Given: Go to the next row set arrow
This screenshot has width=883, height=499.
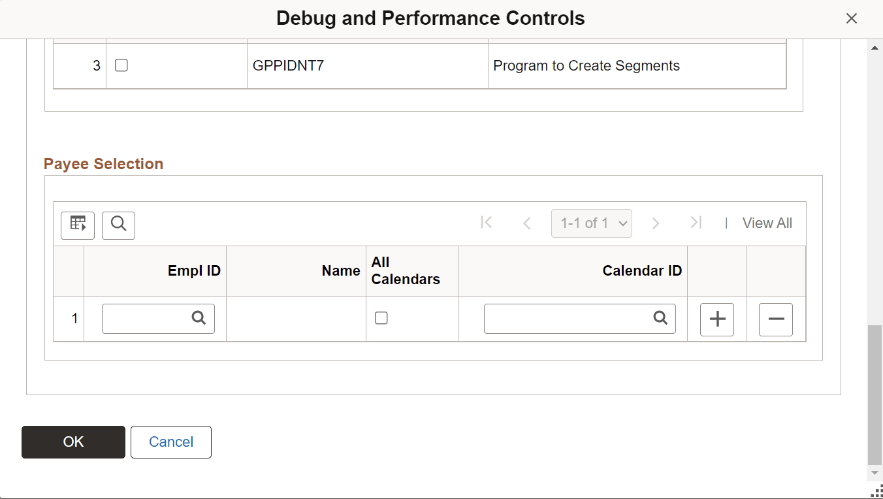Looking at the screenshot, I should click(x=656, y=223).
